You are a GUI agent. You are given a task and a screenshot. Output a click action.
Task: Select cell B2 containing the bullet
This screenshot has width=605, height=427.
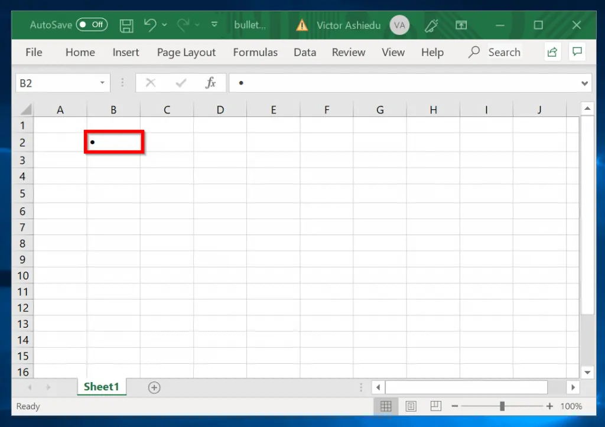(114, 142)
